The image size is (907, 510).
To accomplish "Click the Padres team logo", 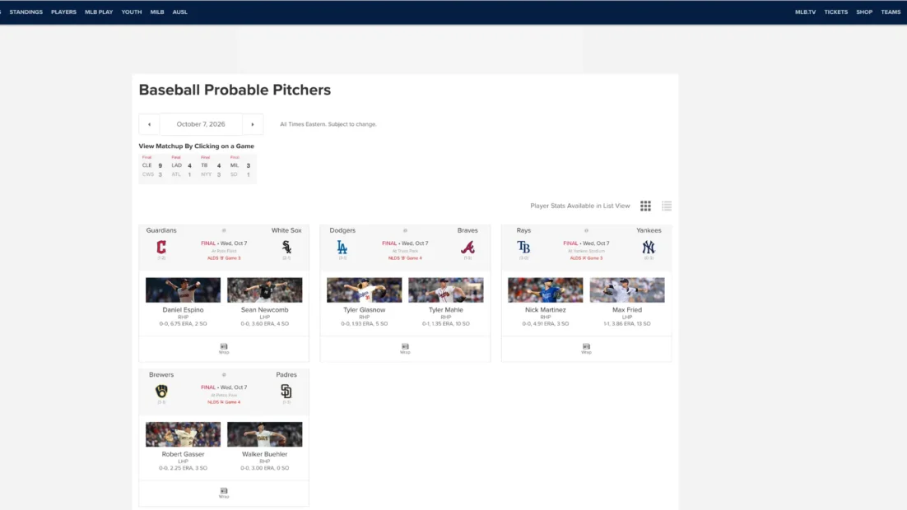I will [x=286, y=392].
